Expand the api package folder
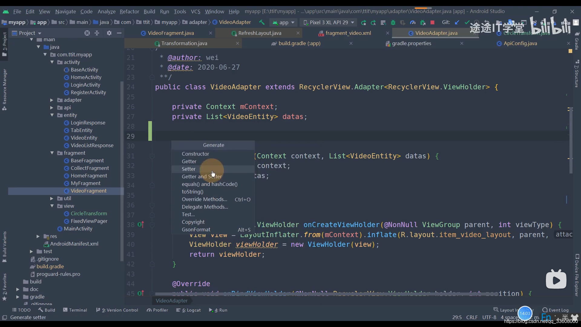Viewport: 581px width, 327px height. [x=51, y=107]
